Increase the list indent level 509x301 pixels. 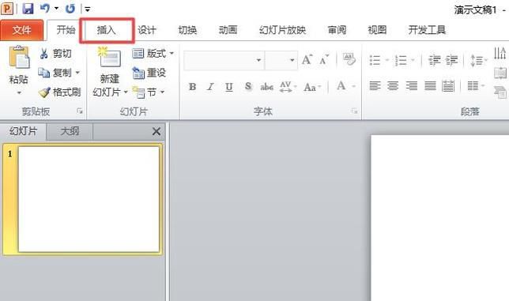tap(451, 60)
